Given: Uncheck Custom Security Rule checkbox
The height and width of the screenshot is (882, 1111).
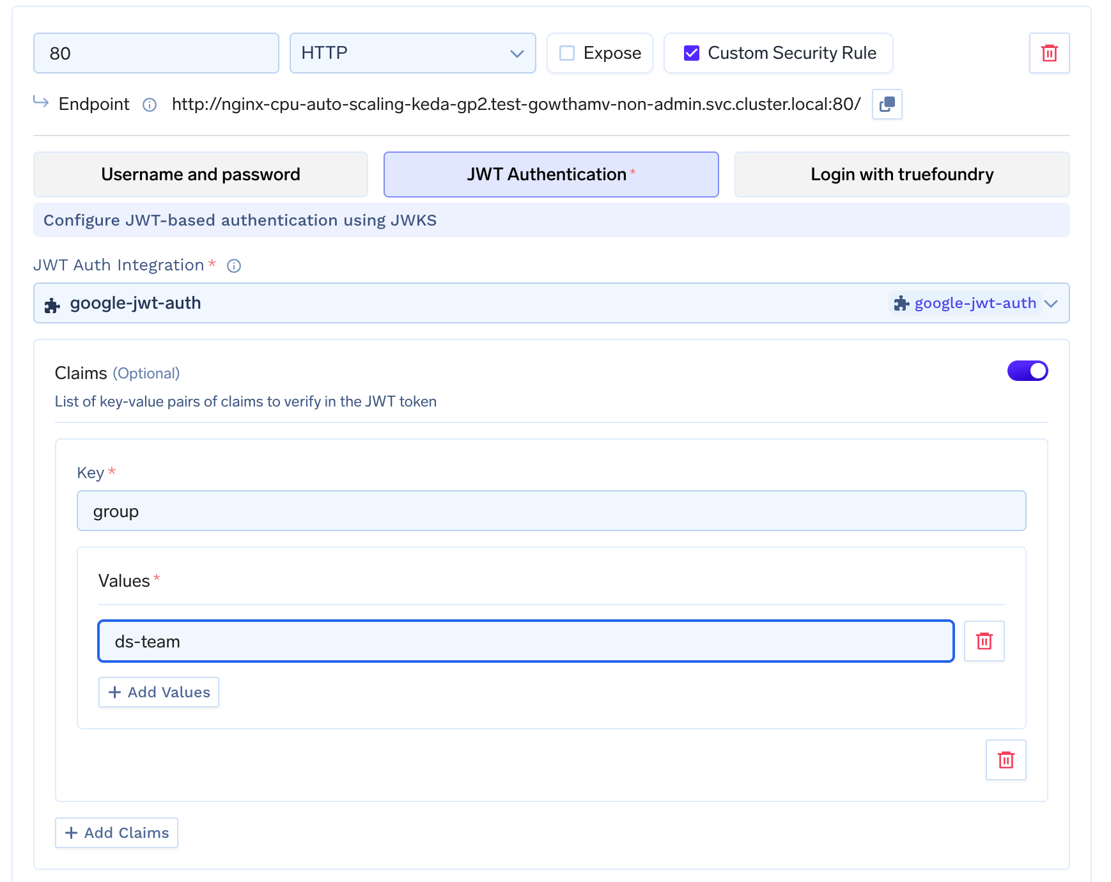Looking at the screenshot, I should pyautogui.click(x=692, y=53).
